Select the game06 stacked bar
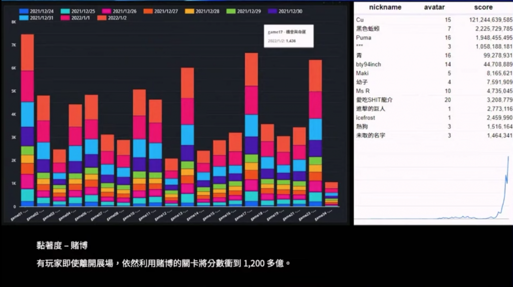The width and height of the screenshot is (513, 287). (91, 151)
